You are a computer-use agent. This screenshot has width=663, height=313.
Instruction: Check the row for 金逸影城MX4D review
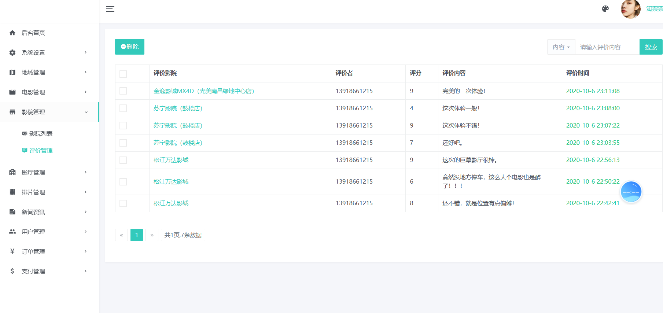(123, 91)
